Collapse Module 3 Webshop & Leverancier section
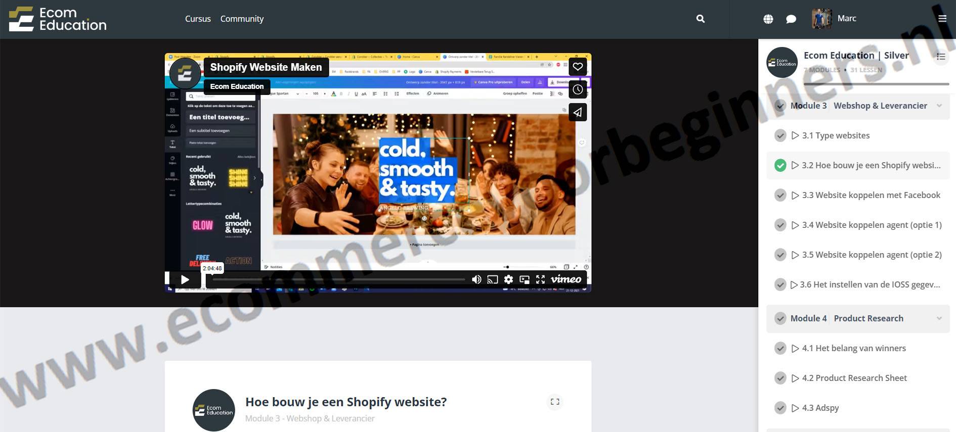The height and width of the screenshot is (432, 956). [x=939, y=106]
